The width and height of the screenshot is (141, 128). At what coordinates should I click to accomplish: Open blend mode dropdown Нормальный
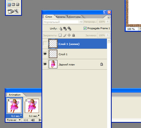(x=81, y=22)
